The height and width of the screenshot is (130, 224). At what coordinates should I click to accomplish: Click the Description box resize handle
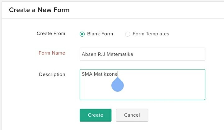(204, 99)
